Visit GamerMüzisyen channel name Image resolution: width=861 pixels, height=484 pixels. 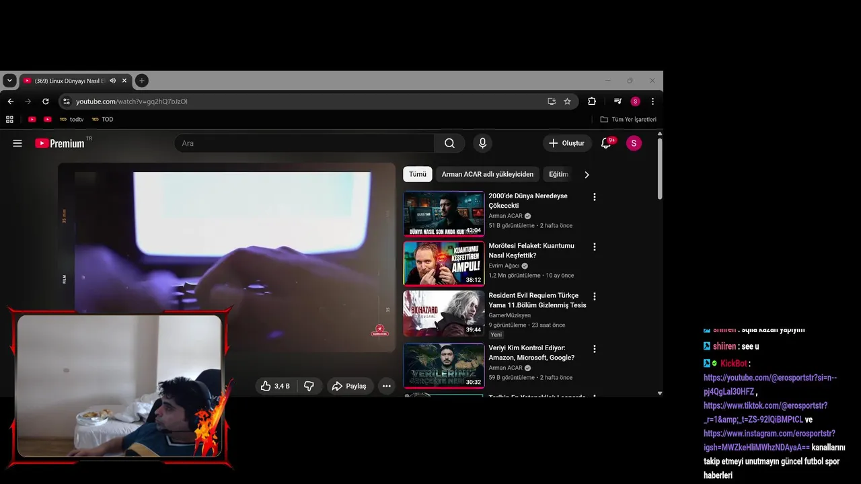coord(509,315)
